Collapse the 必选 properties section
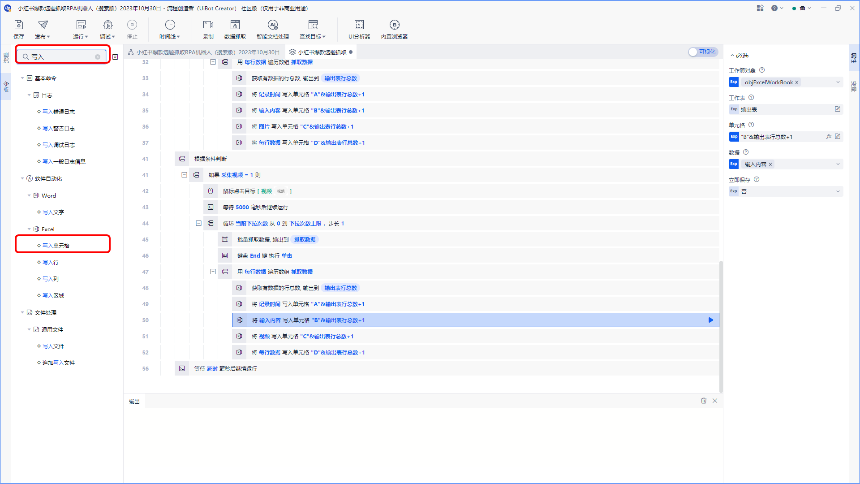 pyautogui.click(x=732, y=56)
